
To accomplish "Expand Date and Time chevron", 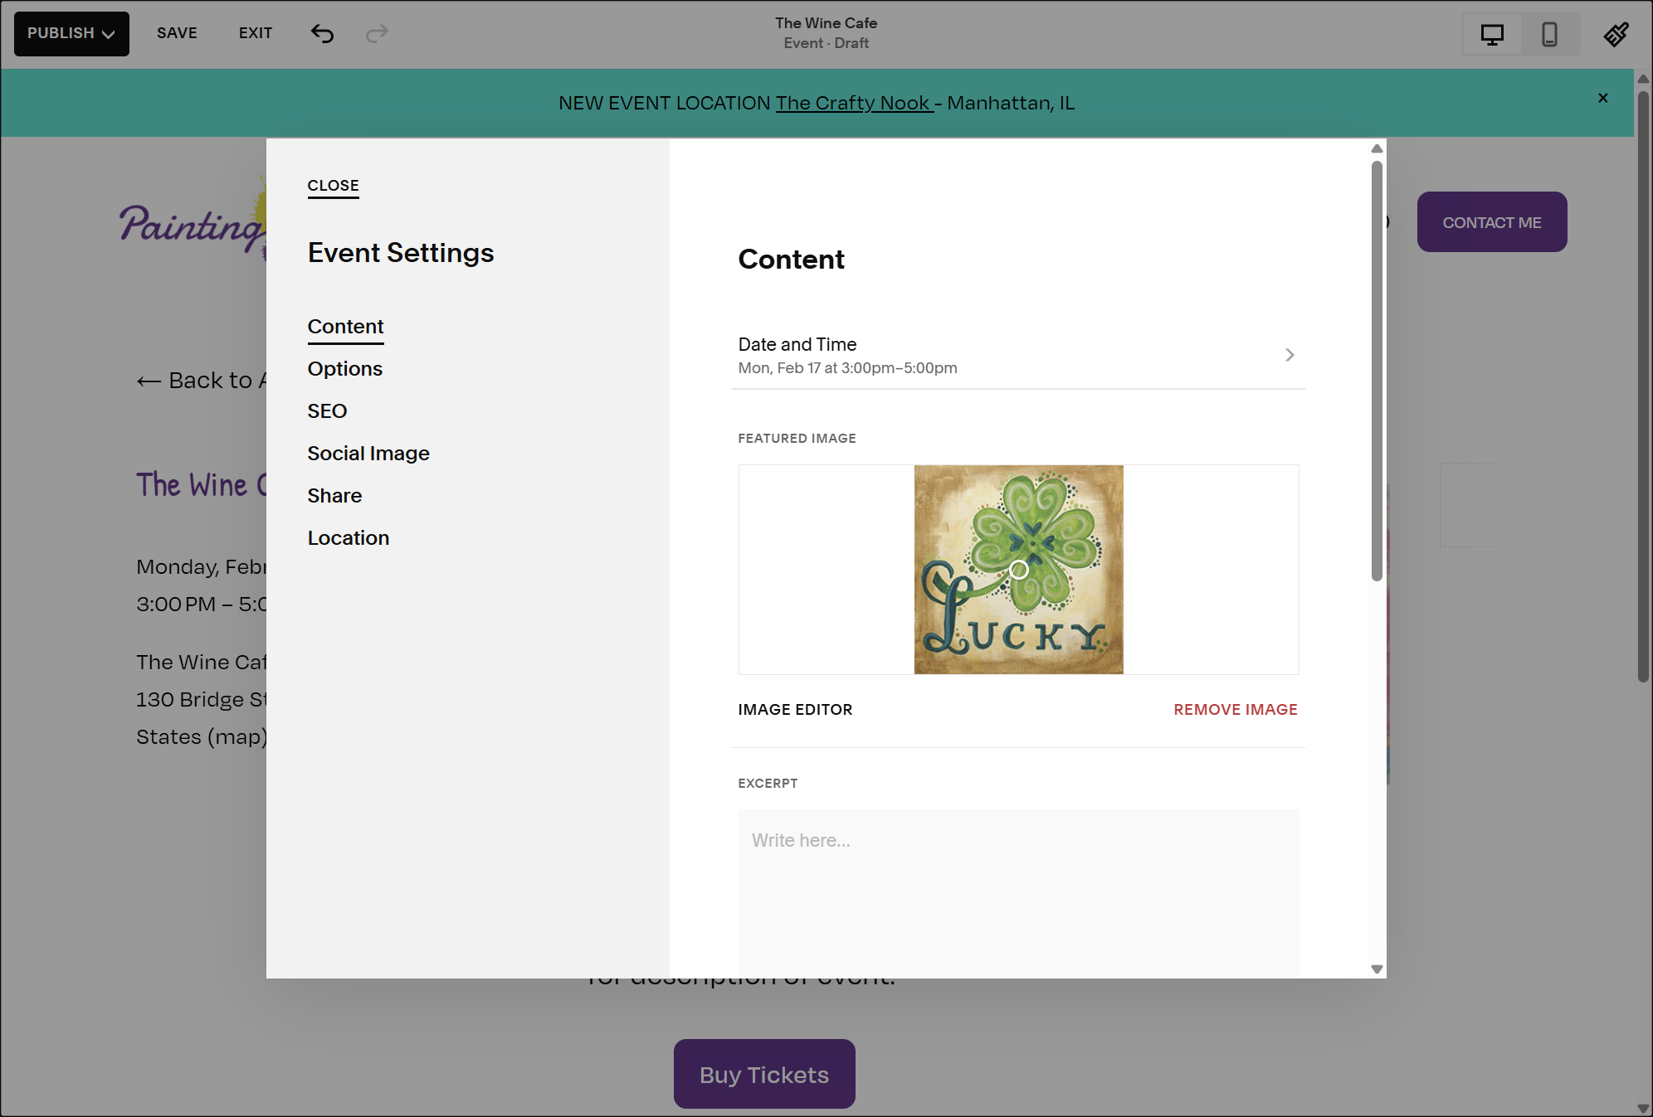I will pos(1290,355).
